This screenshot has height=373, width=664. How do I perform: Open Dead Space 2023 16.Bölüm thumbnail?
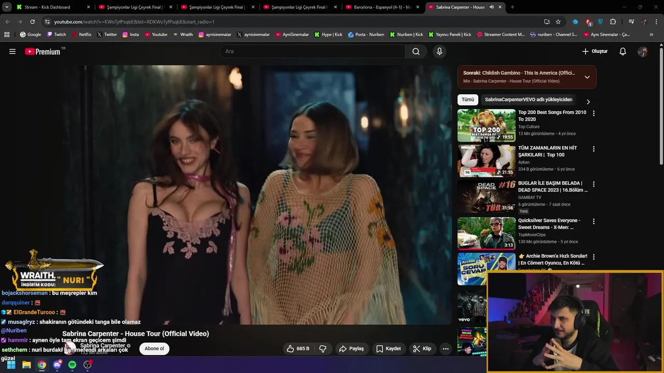(487, 196)
